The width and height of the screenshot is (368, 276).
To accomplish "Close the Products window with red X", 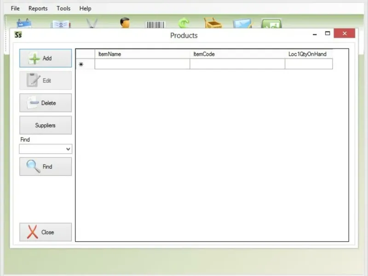I will [344, 33].
